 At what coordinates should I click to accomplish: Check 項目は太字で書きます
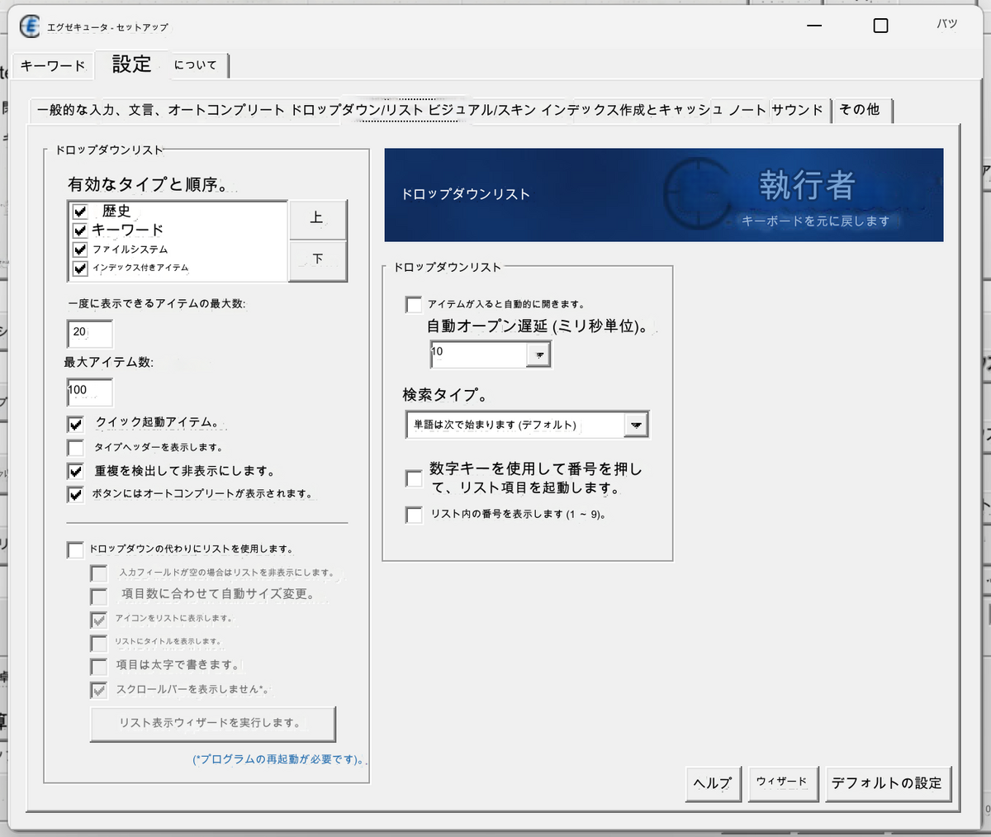point(99,666)
